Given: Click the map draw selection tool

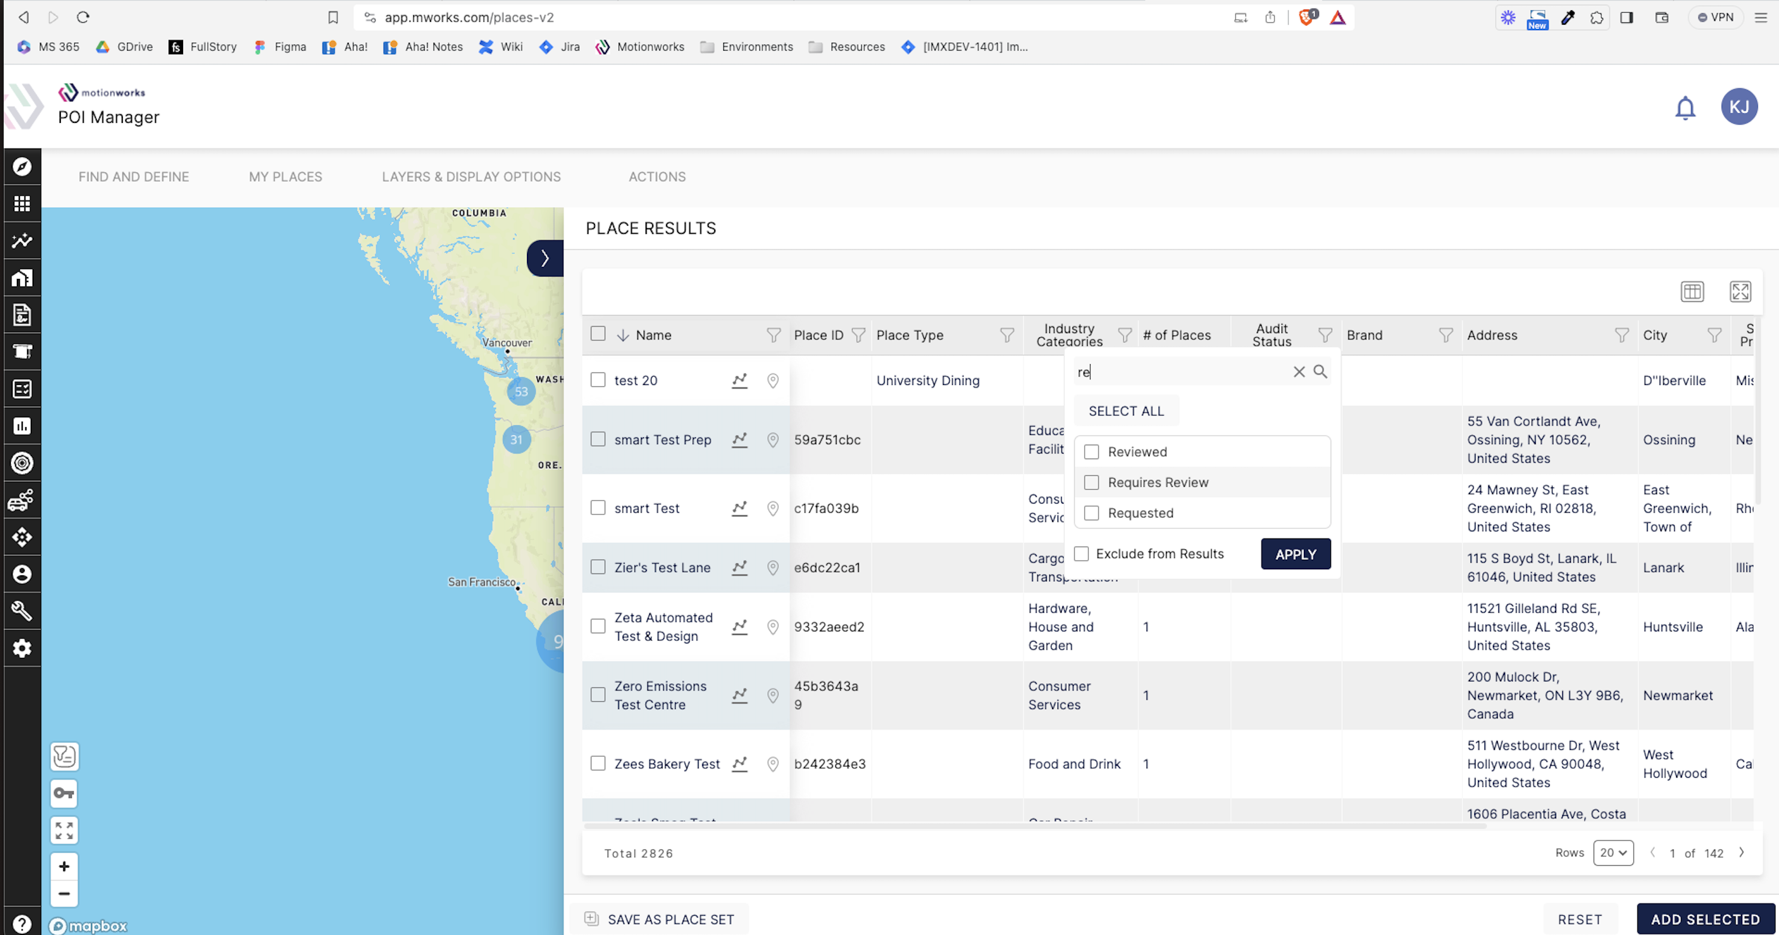Looking at the screenshot, I should point(64,757).
